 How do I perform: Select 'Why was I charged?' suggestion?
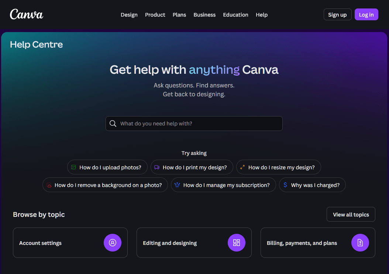point(312,185)
